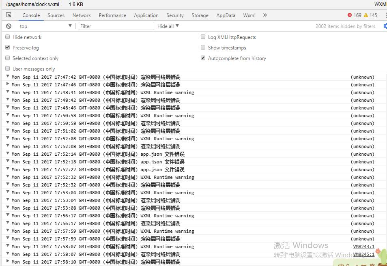Click the console Filter input field
Screen dimensions: 387x266
pos(116,26)
